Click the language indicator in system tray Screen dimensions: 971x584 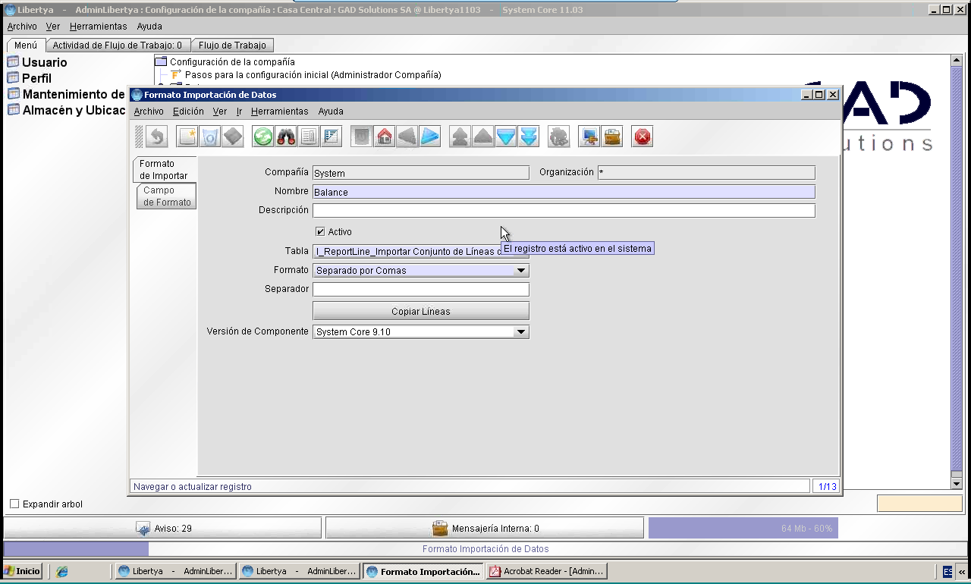click(x=947, y=571)
